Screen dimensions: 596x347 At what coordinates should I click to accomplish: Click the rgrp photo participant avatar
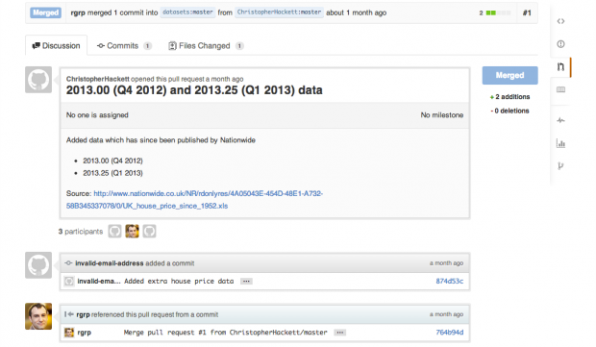132,231
